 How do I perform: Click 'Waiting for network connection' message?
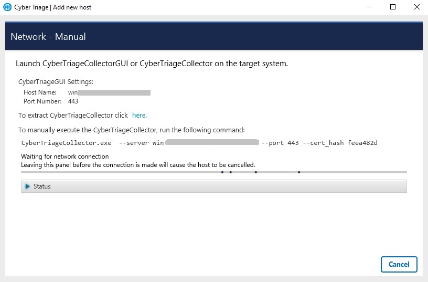click(x=65, y=156)
